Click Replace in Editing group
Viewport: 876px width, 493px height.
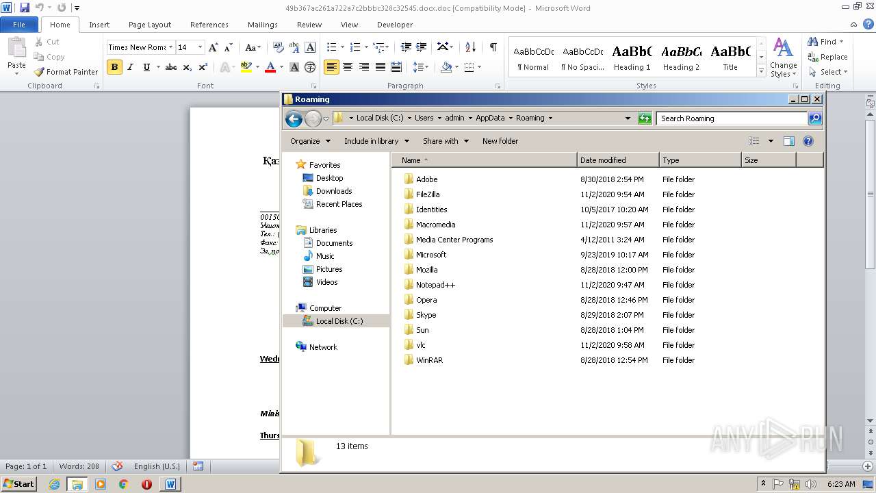(x=827, y=57)
